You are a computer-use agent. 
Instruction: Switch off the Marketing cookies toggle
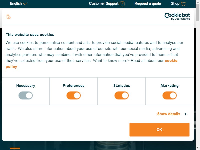point(170,95)
